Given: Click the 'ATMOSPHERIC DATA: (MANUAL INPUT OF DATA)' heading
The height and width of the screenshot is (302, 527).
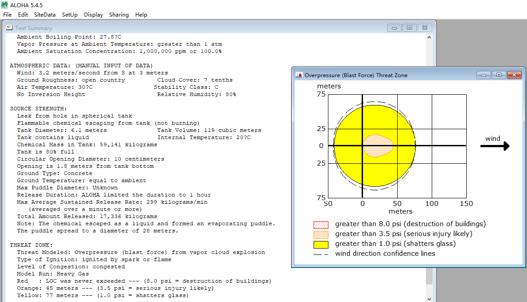Looking at the screenshot, I should click(x=81, y=66).
